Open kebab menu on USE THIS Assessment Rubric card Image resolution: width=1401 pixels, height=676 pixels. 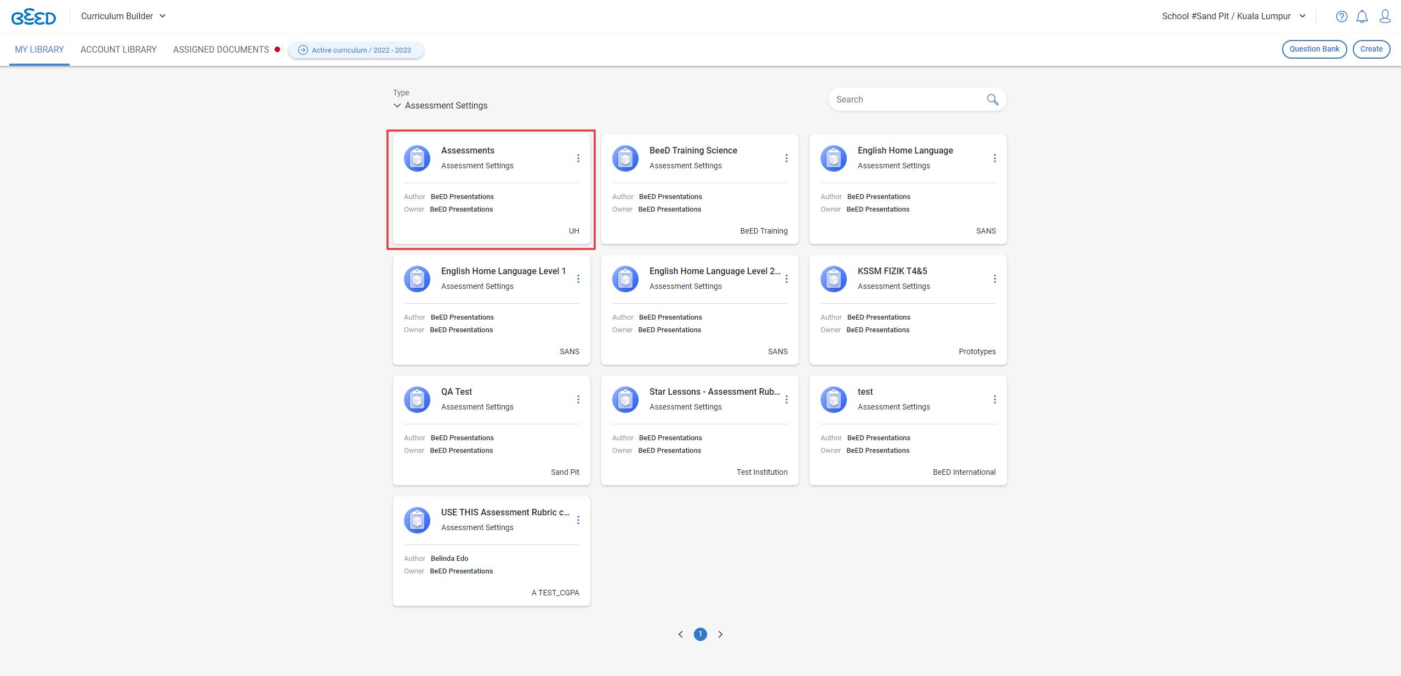(x=578, y=520)
